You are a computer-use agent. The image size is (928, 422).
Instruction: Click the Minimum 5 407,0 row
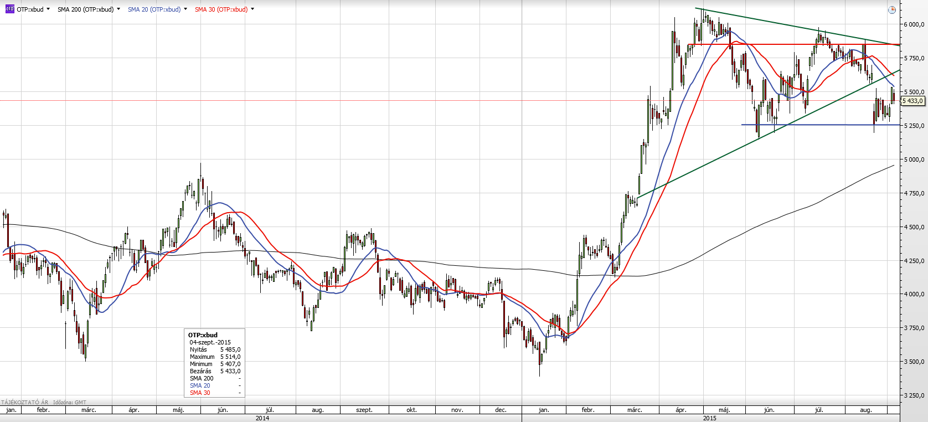click(x=215, y=364)
